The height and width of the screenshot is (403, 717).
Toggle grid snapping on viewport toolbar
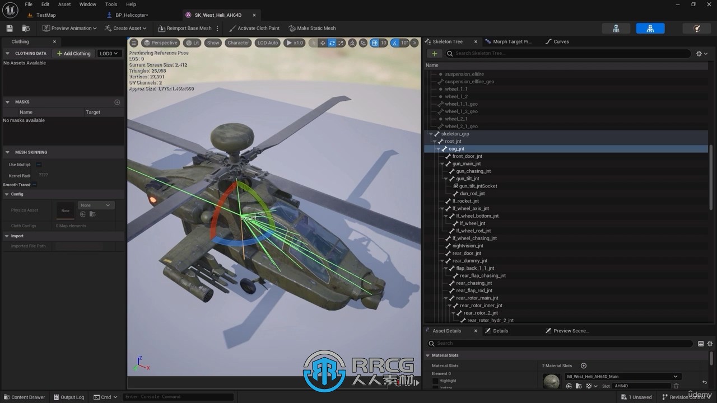[x=375, y=43]
